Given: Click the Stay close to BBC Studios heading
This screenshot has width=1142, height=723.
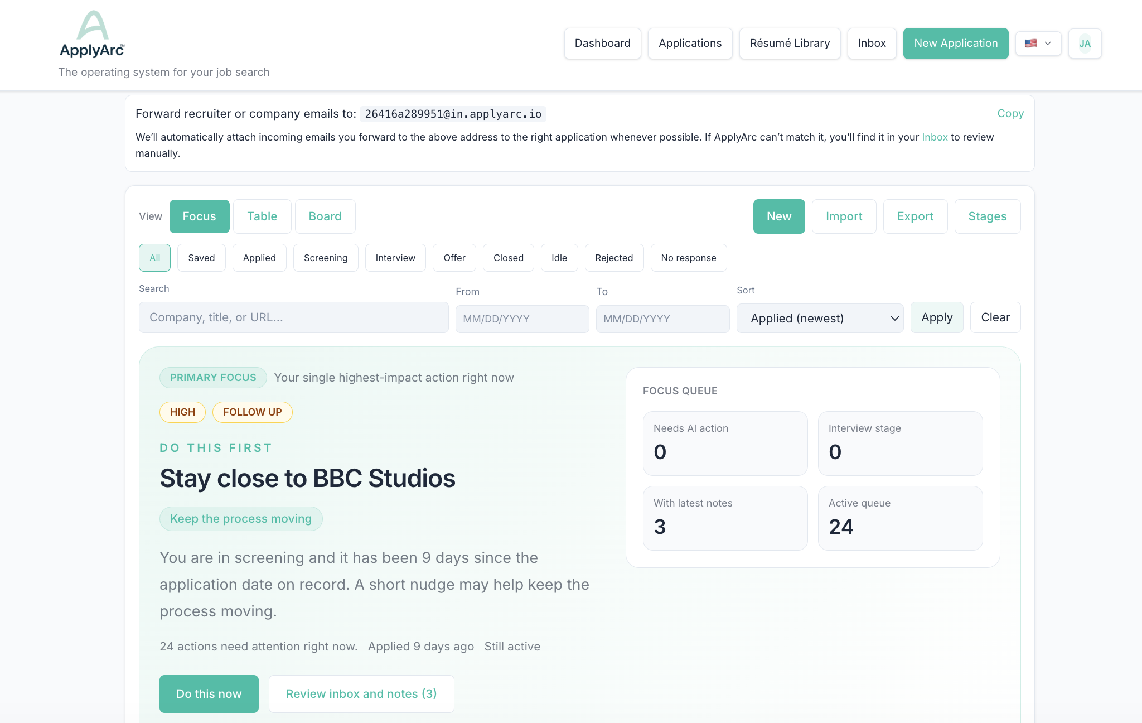Looking at the screenshot, I should coord(307,479).
